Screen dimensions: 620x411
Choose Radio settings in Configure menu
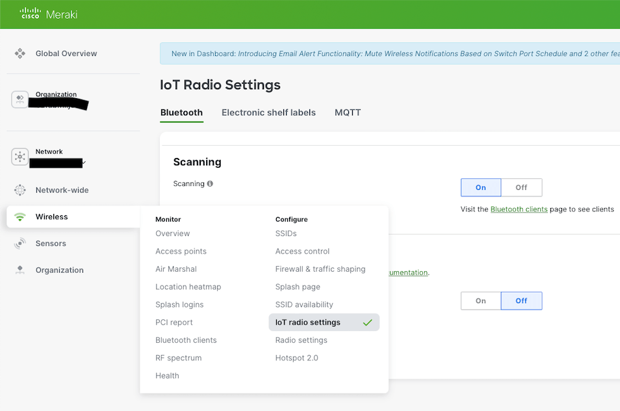pyautogui.click(x=301, y=340)
